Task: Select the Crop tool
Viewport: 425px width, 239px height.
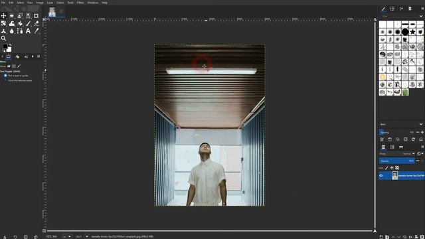Action: [x=37, y=16]
